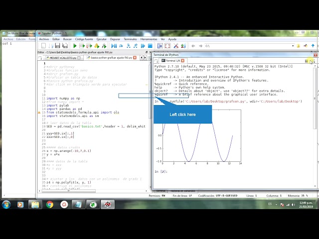
Task: Run the script with green triangle
Action: coord(75,46)
